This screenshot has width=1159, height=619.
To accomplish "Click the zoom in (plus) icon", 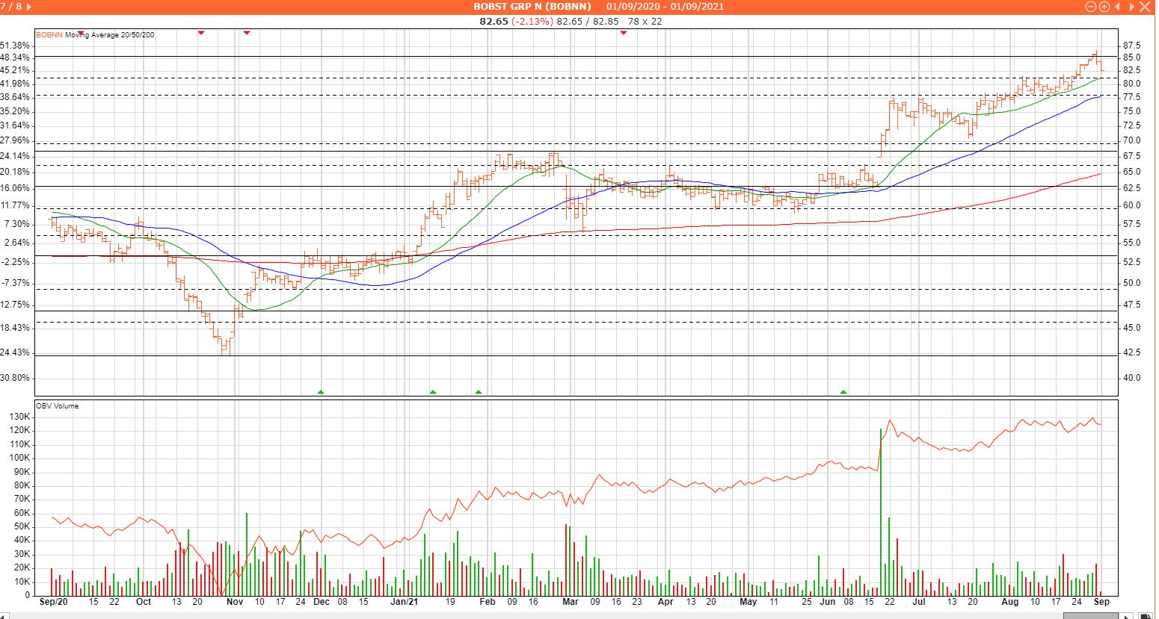I will click(x=1104, y=7).
